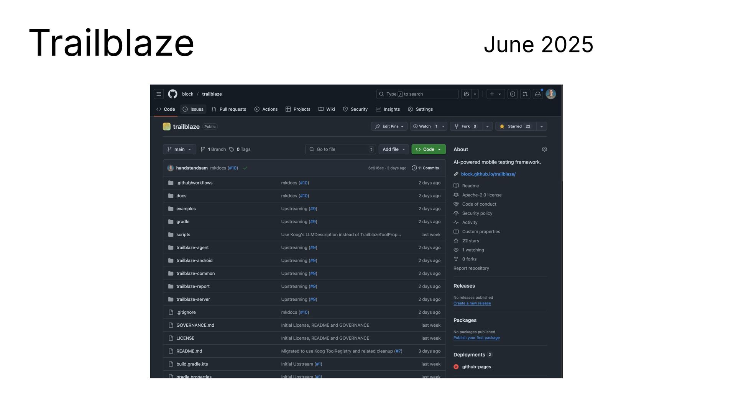
Task: Open the About settings gear icon
Action: (x=544, y=149)
